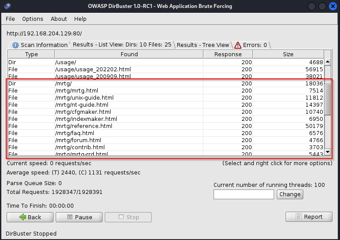Click the Time To Finish 00:00:00 text
This screenshot has height=240, width=340.
[40, 206]
